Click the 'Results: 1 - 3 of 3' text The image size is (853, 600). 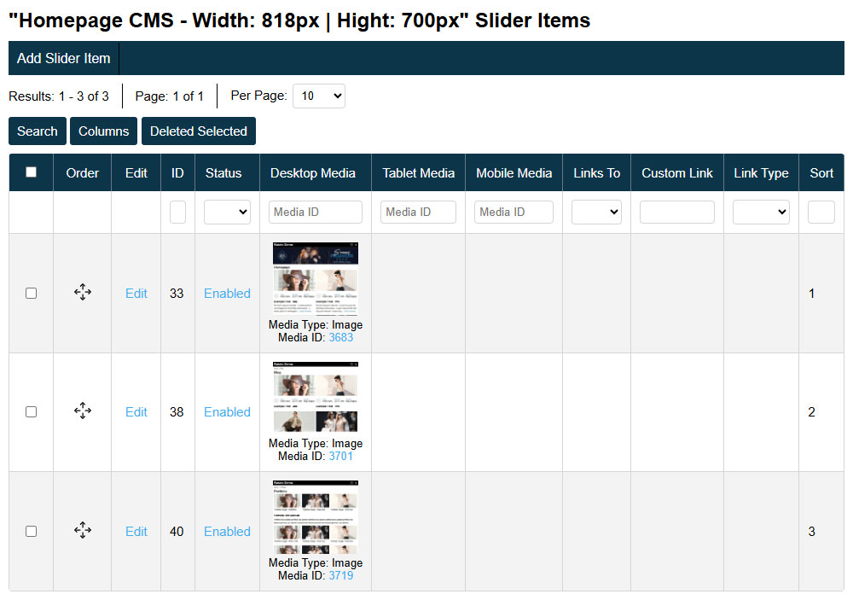[59, 96]
